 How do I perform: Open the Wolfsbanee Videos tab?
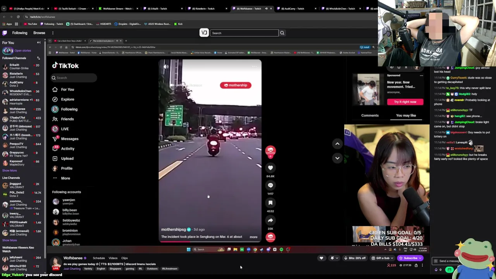tap(113, 258)
